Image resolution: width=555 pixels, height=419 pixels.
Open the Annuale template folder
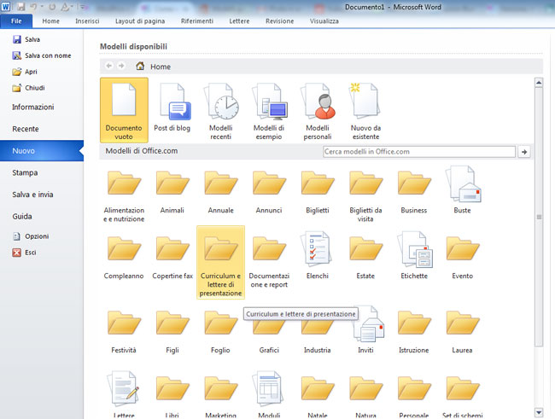click(220, 191)
